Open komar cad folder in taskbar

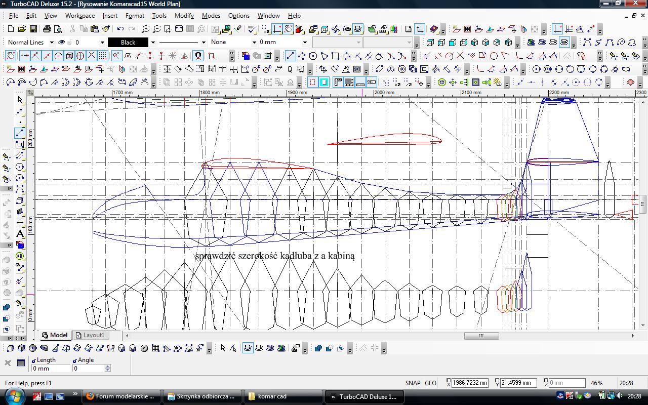[282, 396]
